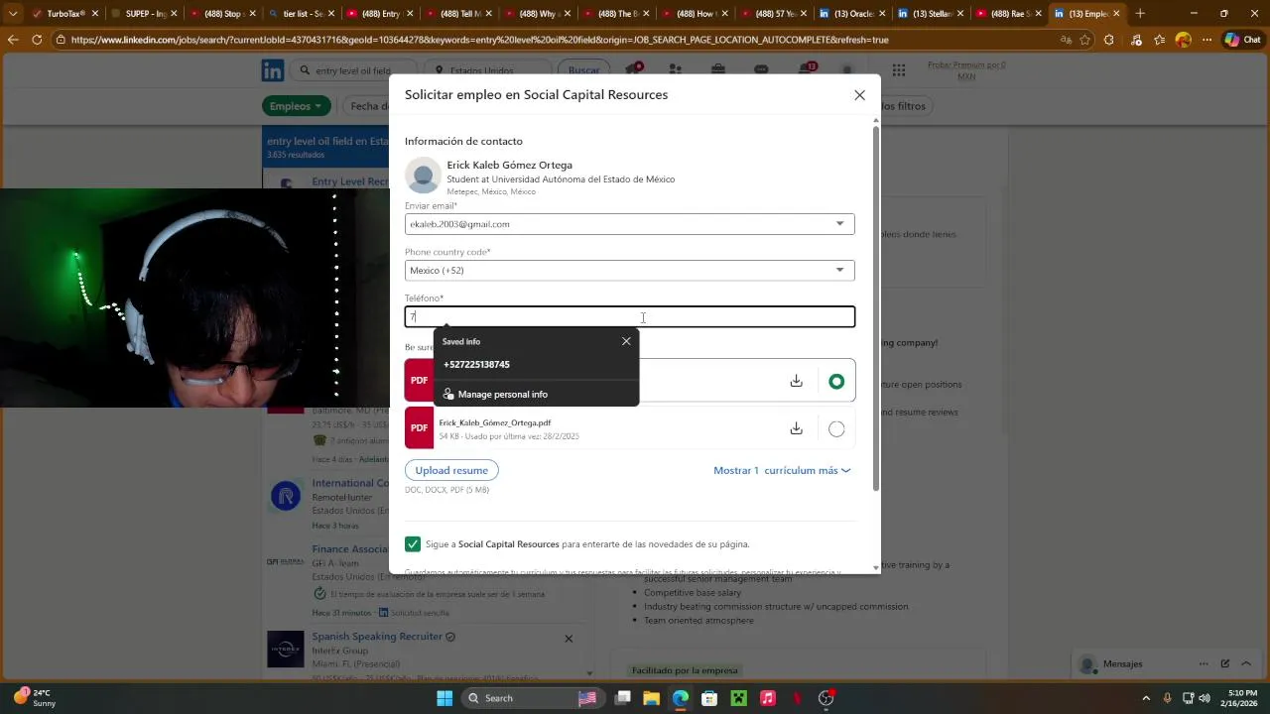Open LinkedIn messaging nav icon

click(x=761, y=70)
